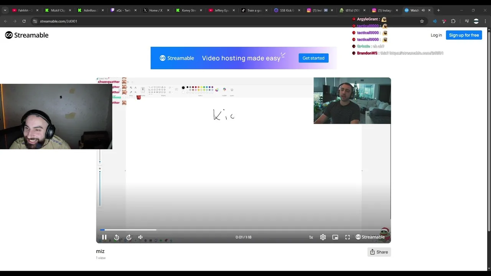Open the browser extensions menu

coord(453,21)
